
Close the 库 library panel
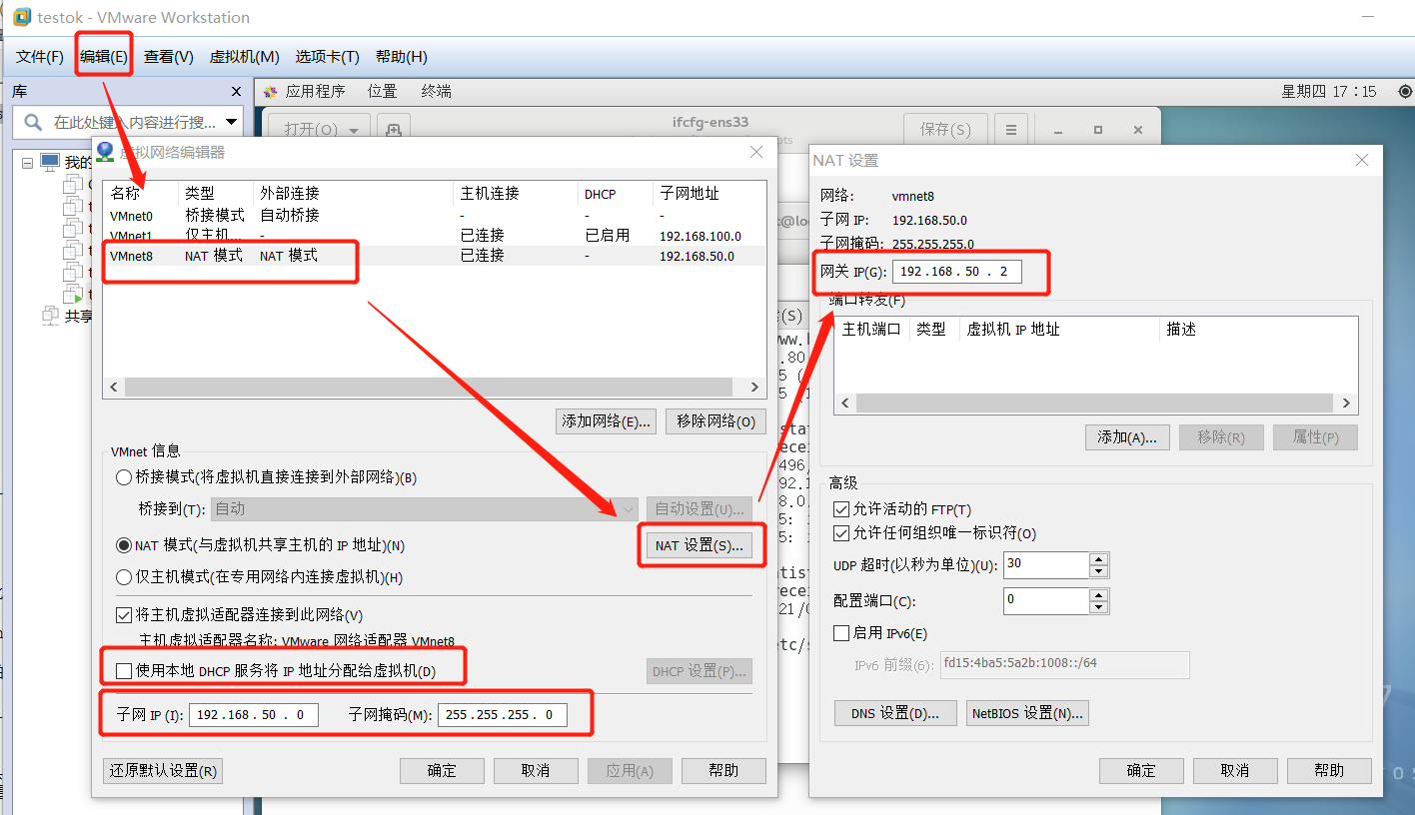pyautogui.click(x=236, y=92)
